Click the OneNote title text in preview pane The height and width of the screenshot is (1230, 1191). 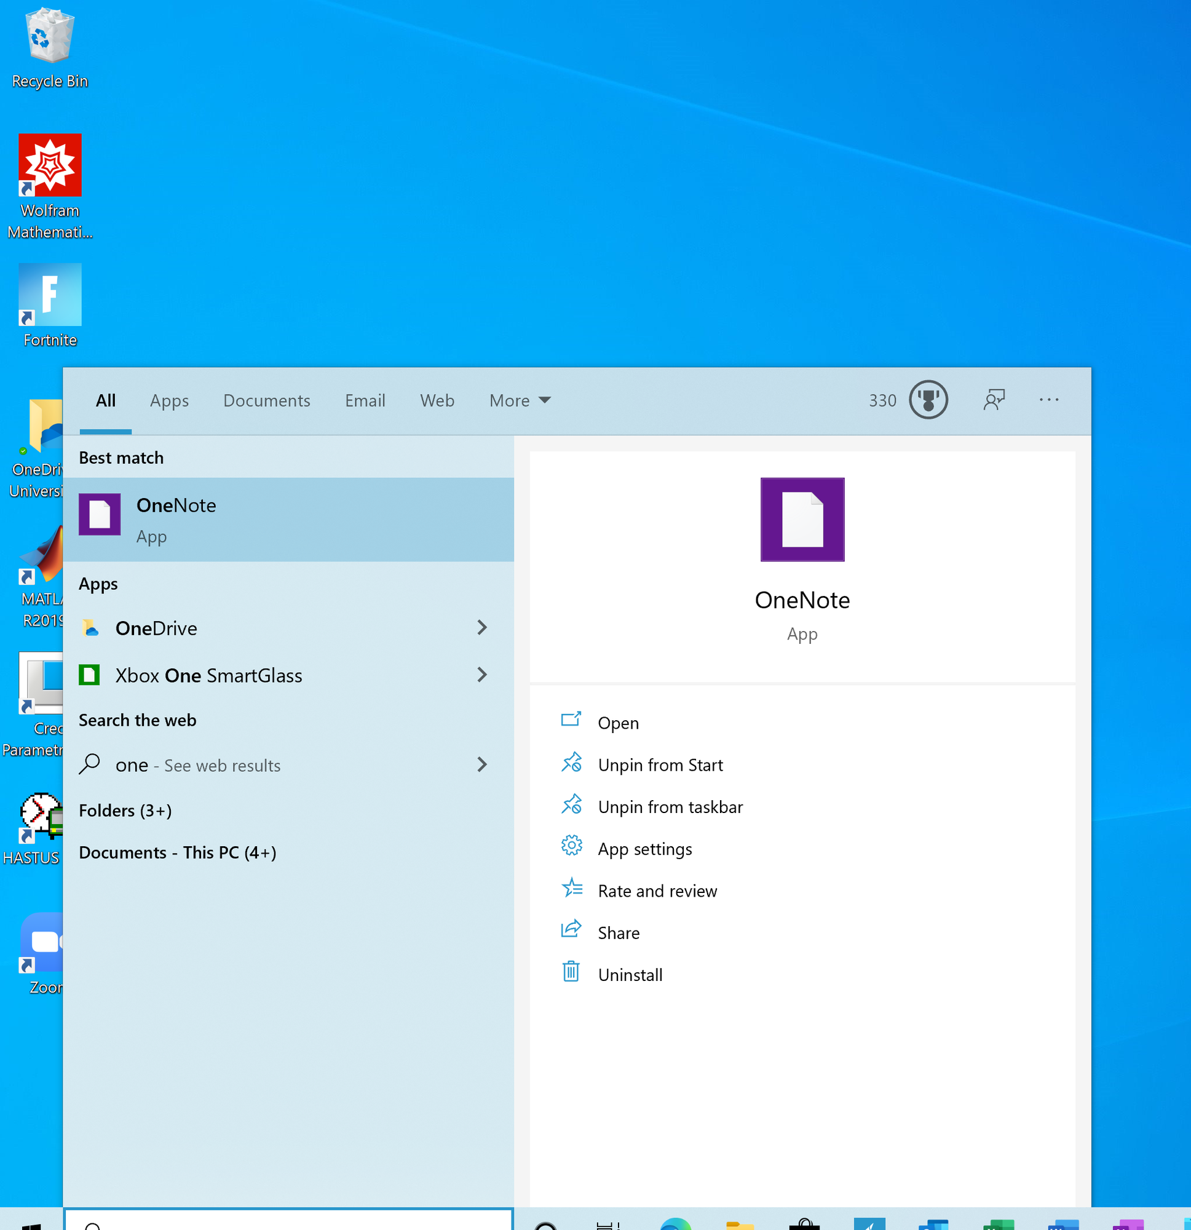point(802,601)
